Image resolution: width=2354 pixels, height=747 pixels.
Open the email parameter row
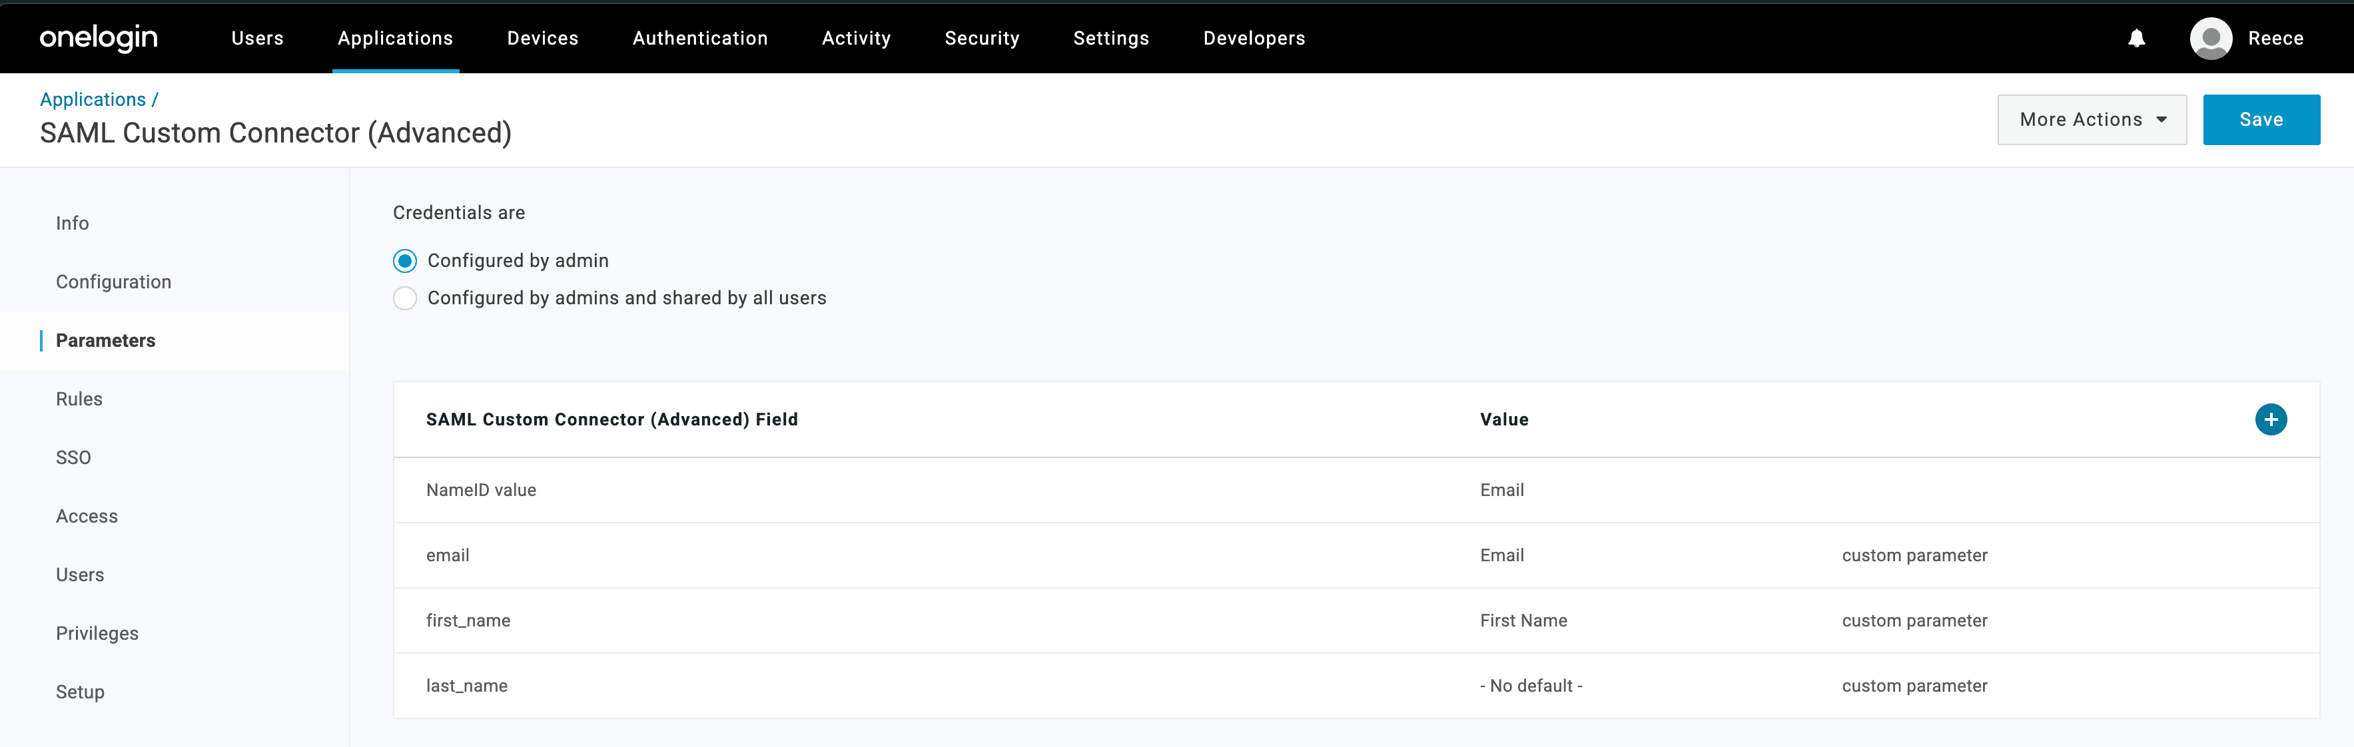coord(1356,555)
